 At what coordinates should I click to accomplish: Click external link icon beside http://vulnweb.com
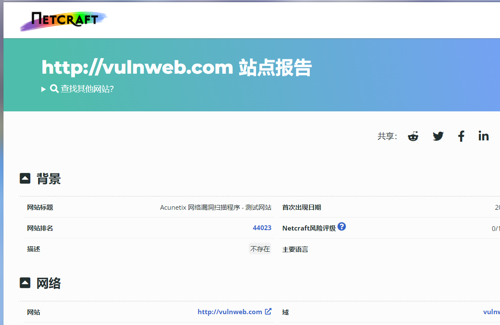coord(268,311)
